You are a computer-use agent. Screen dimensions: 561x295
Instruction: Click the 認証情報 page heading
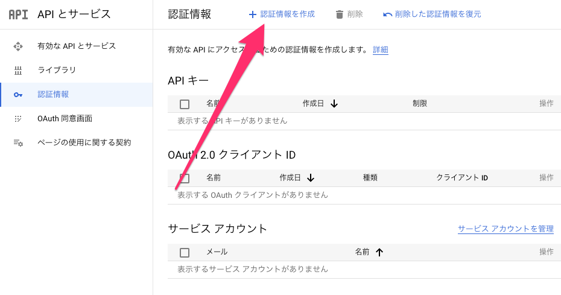coord(189,14)
